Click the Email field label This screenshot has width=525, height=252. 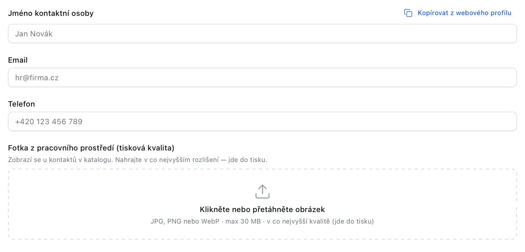click(x=18, y=60)
